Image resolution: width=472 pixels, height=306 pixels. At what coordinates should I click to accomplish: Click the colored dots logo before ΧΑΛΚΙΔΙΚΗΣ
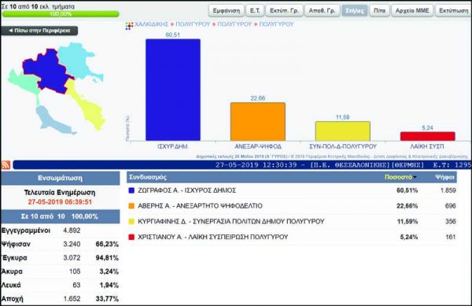tap(129, 26)
